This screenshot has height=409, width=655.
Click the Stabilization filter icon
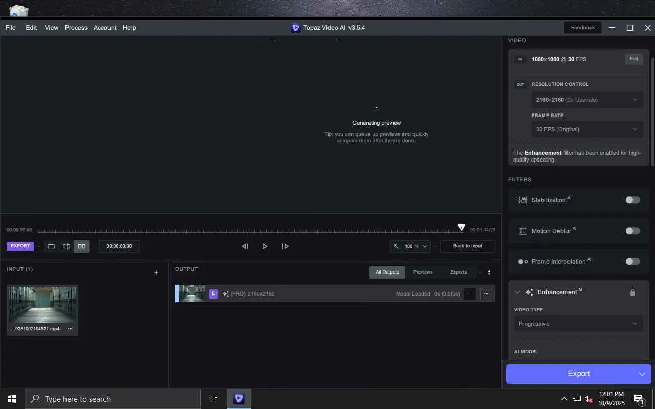point(523,200)
